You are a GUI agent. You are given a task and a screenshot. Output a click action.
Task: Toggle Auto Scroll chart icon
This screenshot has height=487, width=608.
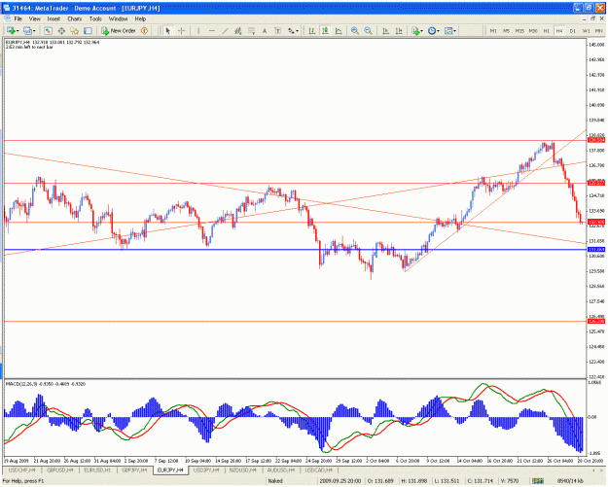tap(385, 30)
